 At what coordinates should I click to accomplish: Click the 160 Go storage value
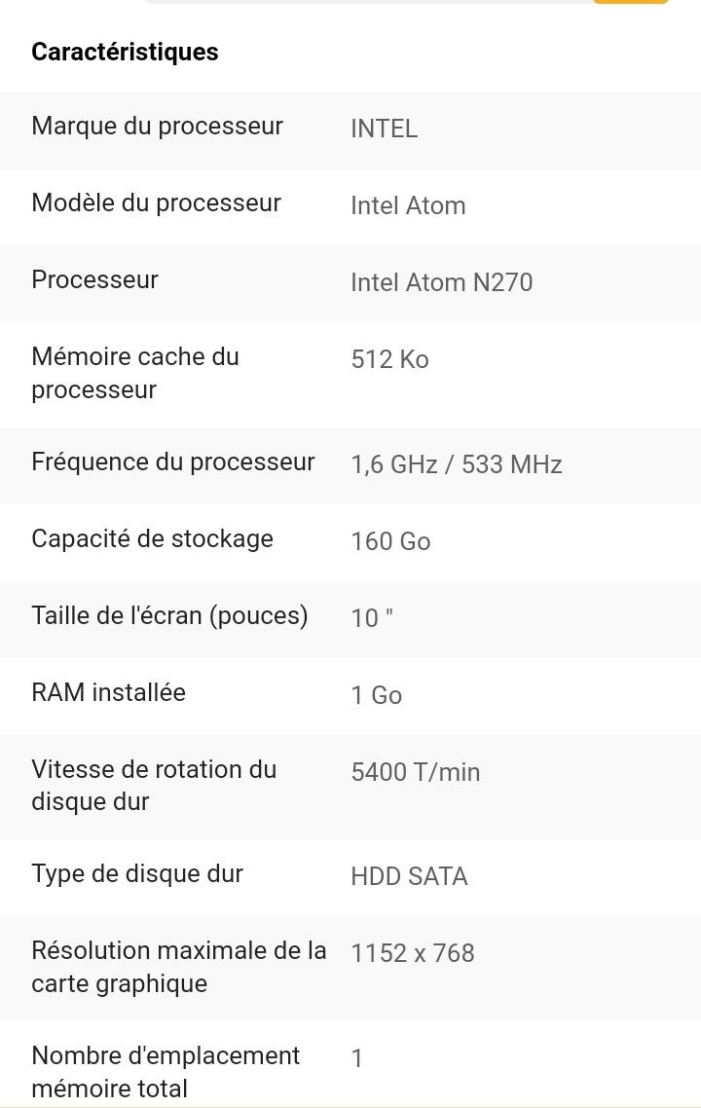(x=390, y=542)
